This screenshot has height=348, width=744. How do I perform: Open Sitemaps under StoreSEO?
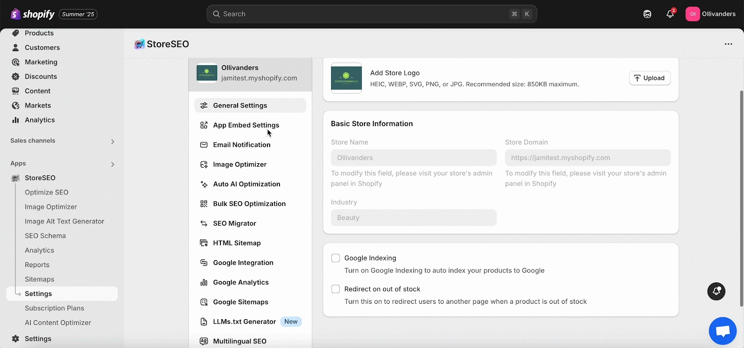(40, 279)
